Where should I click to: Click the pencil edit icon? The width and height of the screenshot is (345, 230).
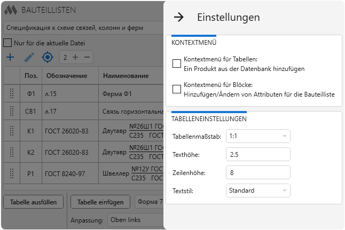pos(29,57)
